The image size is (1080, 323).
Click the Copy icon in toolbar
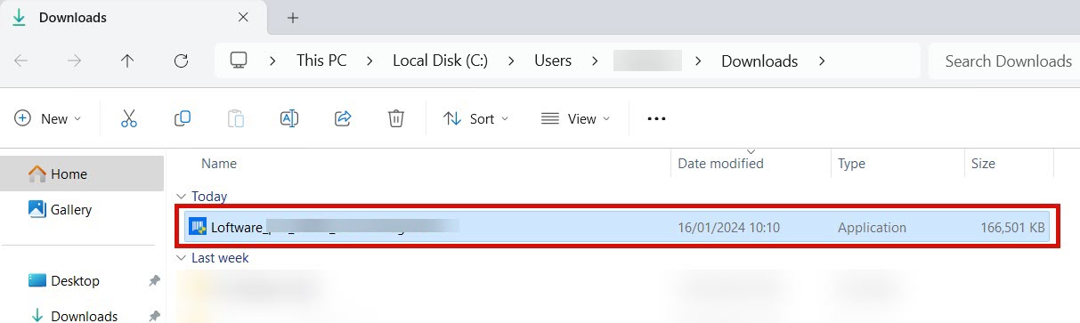pos(183,118)
